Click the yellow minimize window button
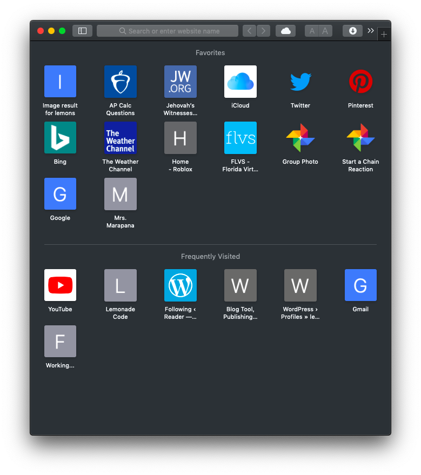This screenshot has height=475, width=421. coord(51,31)
